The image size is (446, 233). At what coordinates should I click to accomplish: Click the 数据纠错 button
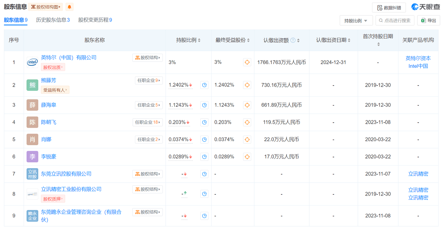[x=389, y=8]
